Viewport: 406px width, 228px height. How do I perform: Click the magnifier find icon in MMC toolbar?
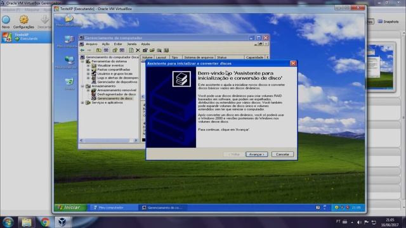click(x=159, y=50)
